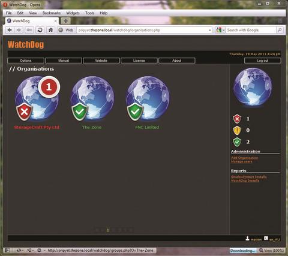This screenshot has height=256, width=288.
Task: Open the WatchDog Installs report link
Action: [x=245, y=180]
